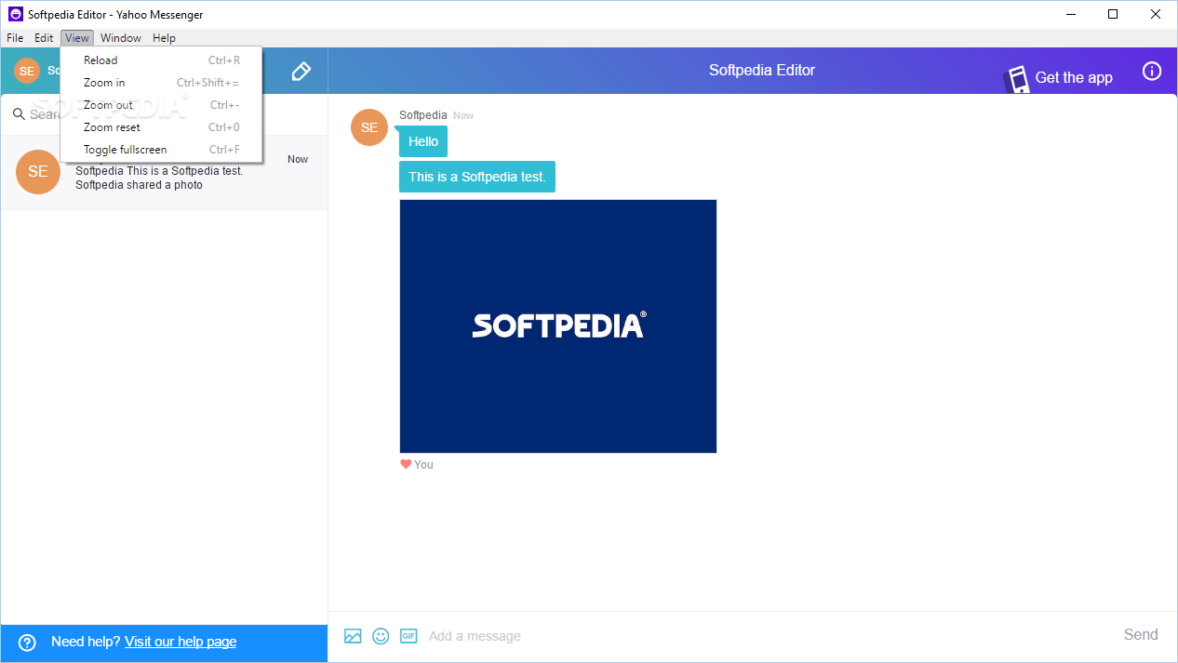This screenshot has width=1178, height=663.
Task: Minimize the Yahoo Messenger window
Action: (1070, 14)
